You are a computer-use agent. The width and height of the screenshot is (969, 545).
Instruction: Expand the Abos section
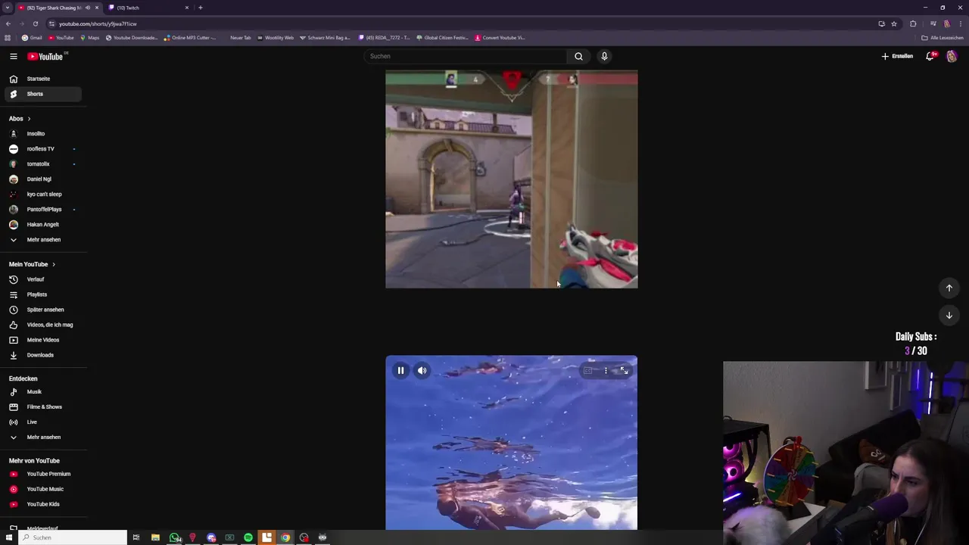coord(20,119)
